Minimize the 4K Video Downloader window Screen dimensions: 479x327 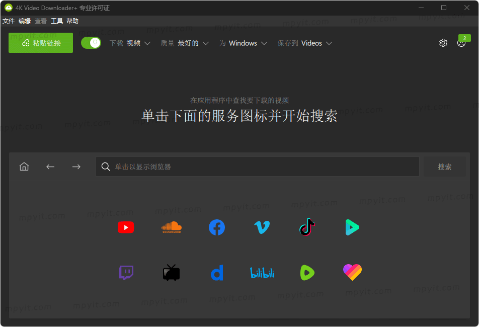[421, 8]
